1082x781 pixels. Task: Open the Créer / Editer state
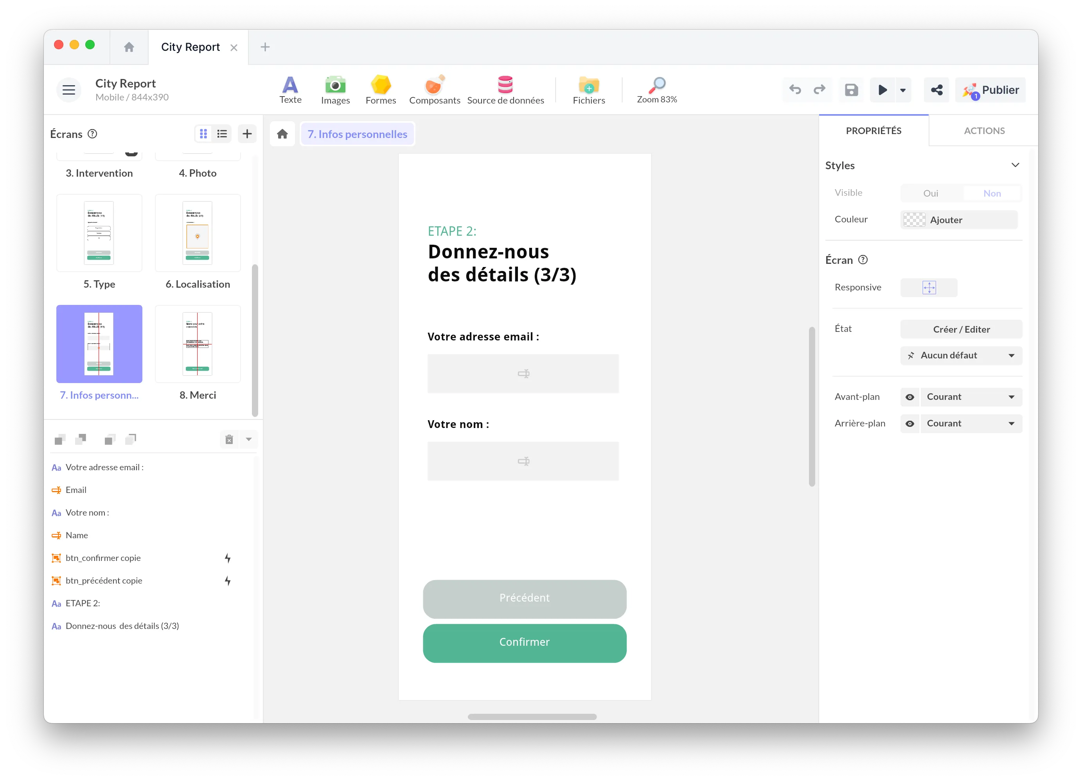(x=960, y=329)
